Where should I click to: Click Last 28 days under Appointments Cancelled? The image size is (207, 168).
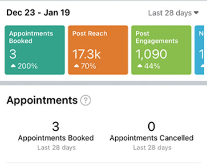coord(152,148)
